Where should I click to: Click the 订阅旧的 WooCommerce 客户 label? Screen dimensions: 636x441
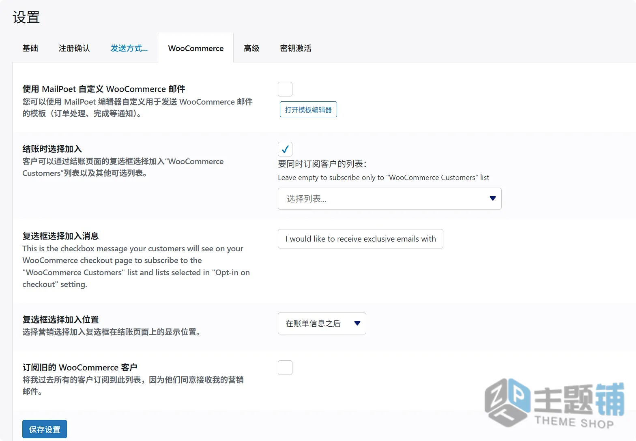pyautogui.click(x=80, y=367)
